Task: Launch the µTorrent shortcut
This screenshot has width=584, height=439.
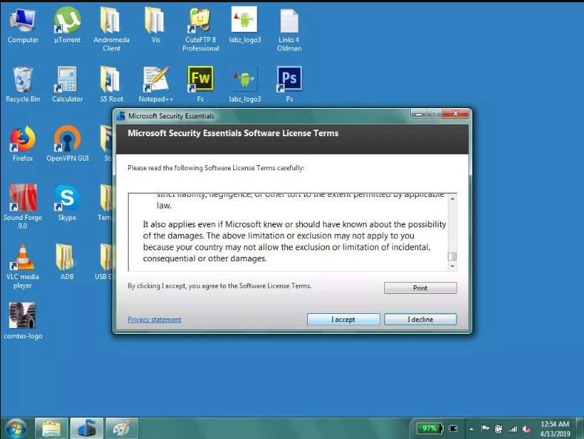Action: (67, 26)
